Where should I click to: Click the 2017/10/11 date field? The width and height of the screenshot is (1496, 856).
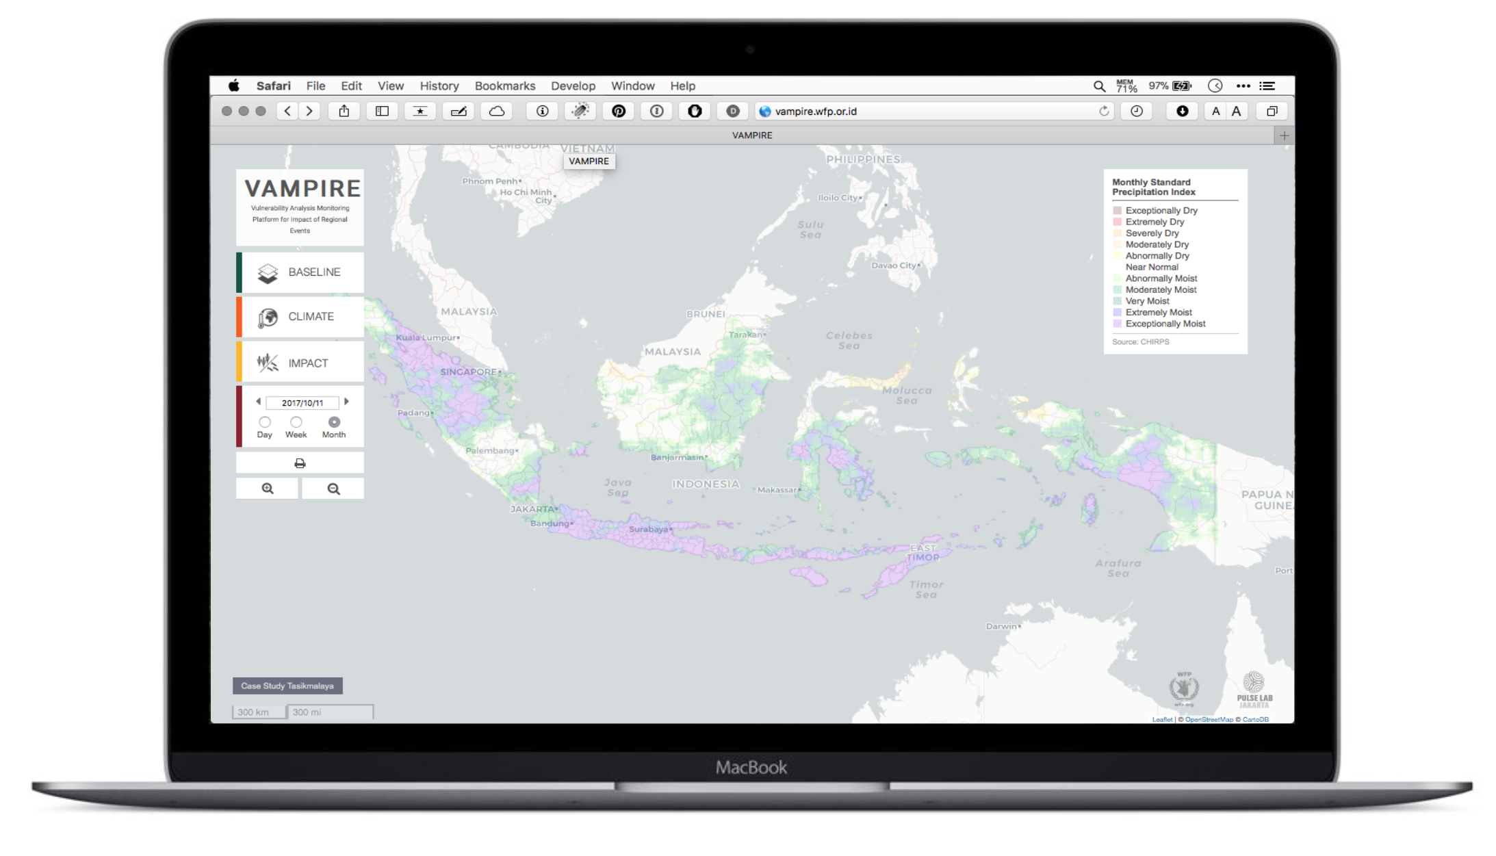[x=302, y=403]
